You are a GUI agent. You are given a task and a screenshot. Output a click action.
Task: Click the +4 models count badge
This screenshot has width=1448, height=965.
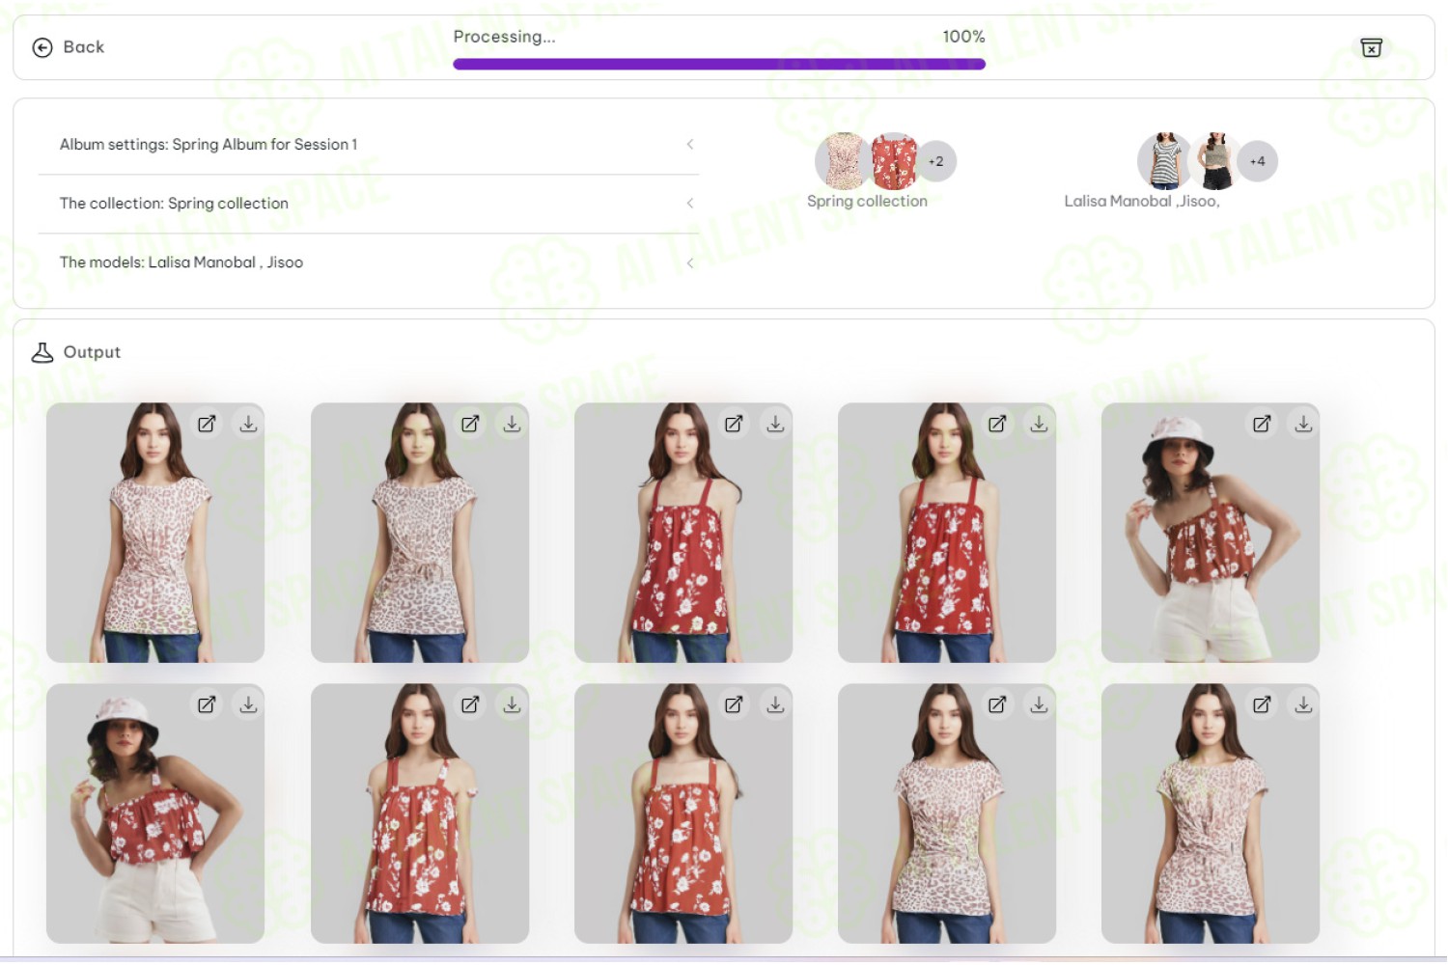click(1257, 161)
